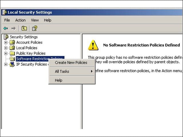
Task: Click the Software Restriction Policies folder icon
Action: point(12,59)
